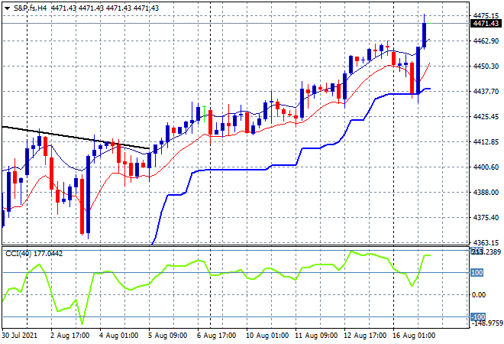This screenshot has width=504, height=344.
Task: Click the 12 Aug 17:00 time label
Action: (x=365, y=336)
